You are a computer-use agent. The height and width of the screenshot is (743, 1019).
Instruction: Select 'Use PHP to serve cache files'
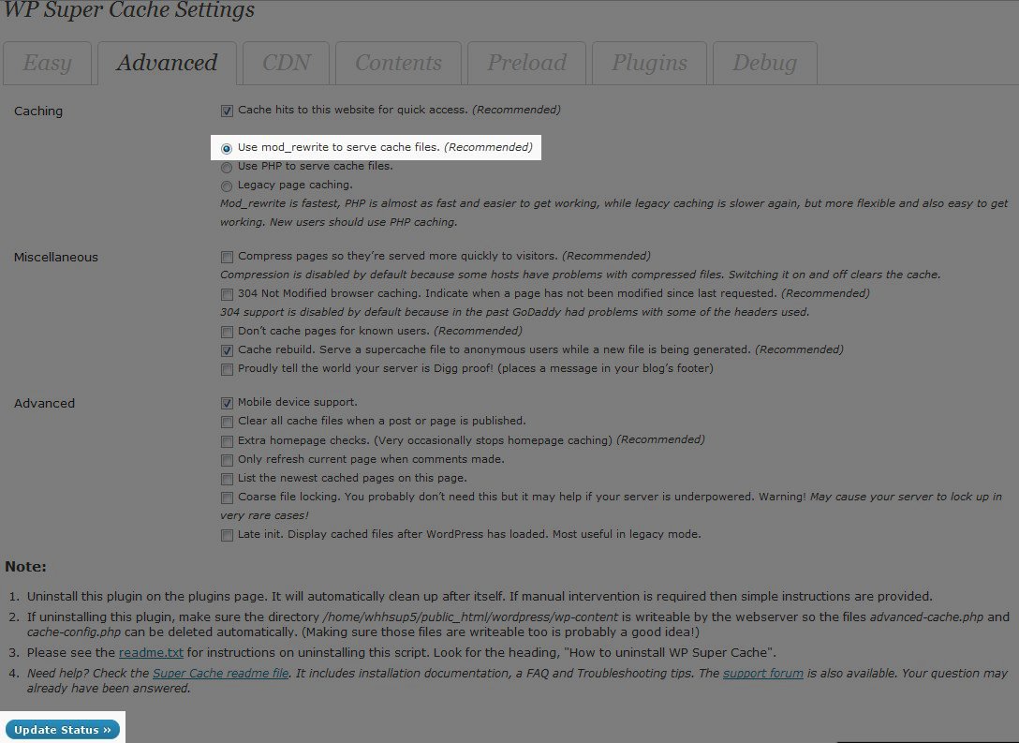(227, 167)
